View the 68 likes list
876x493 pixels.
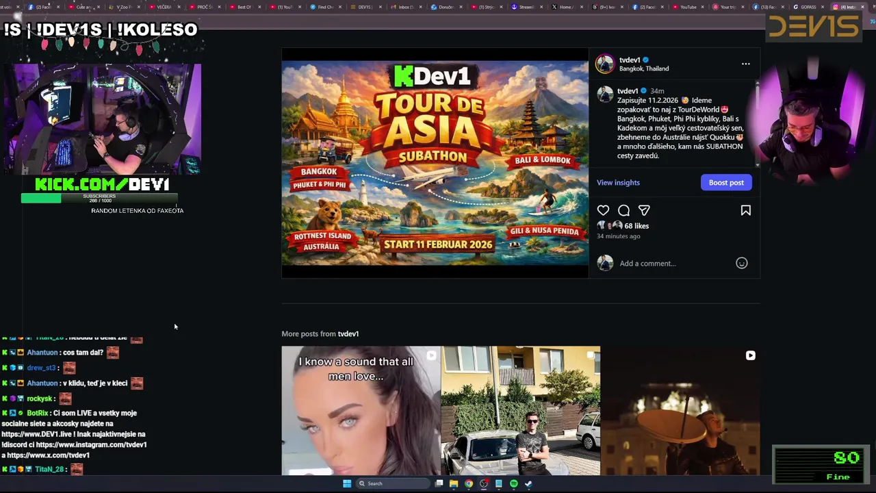(x=636, y=226)
